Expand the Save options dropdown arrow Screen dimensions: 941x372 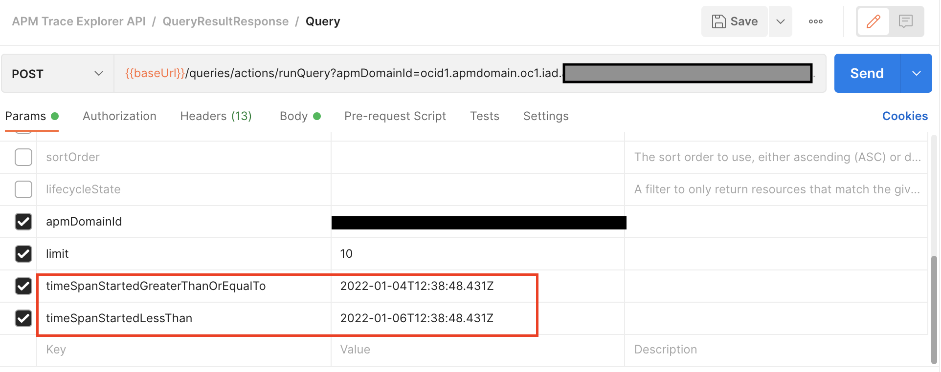pyautogui.click(x=781, y=21)
